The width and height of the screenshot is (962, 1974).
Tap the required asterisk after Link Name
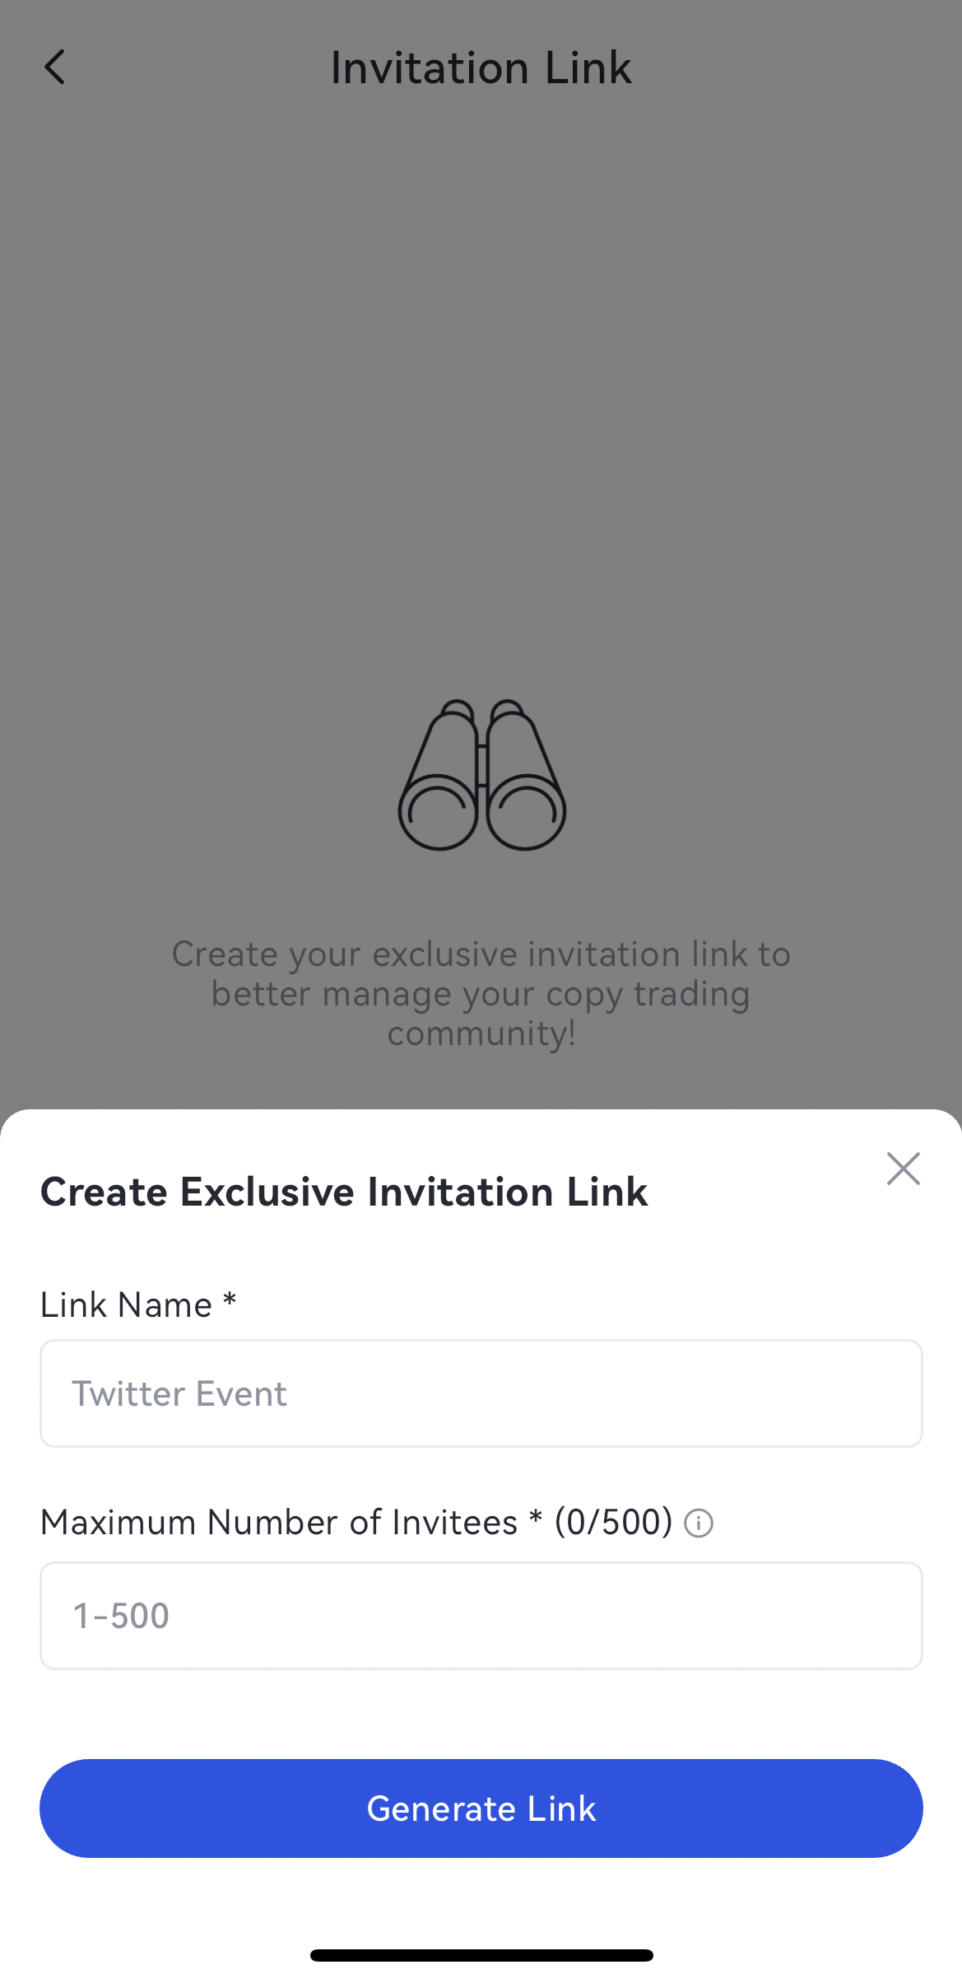230,1302
